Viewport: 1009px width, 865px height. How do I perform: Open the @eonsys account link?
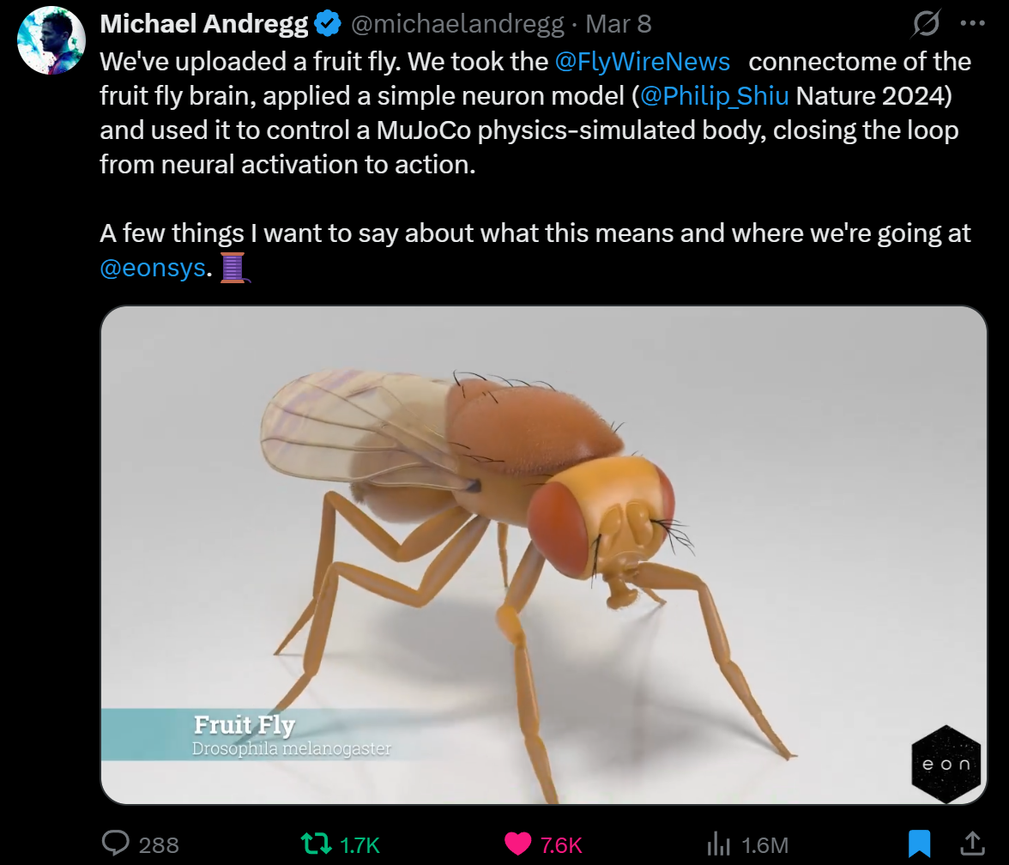153,267
